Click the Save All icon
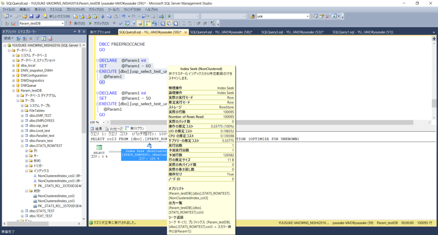This screenshot has height=235, width=438. tap(38, 16)
